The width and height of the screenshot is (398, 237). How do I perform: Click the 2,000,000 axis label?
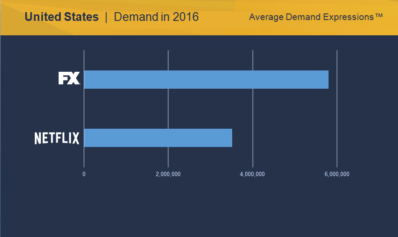pos(168,174)
